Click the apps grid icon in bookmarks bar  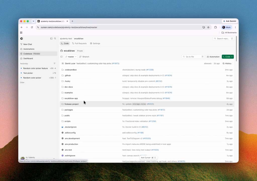click(x=21, y=33)
